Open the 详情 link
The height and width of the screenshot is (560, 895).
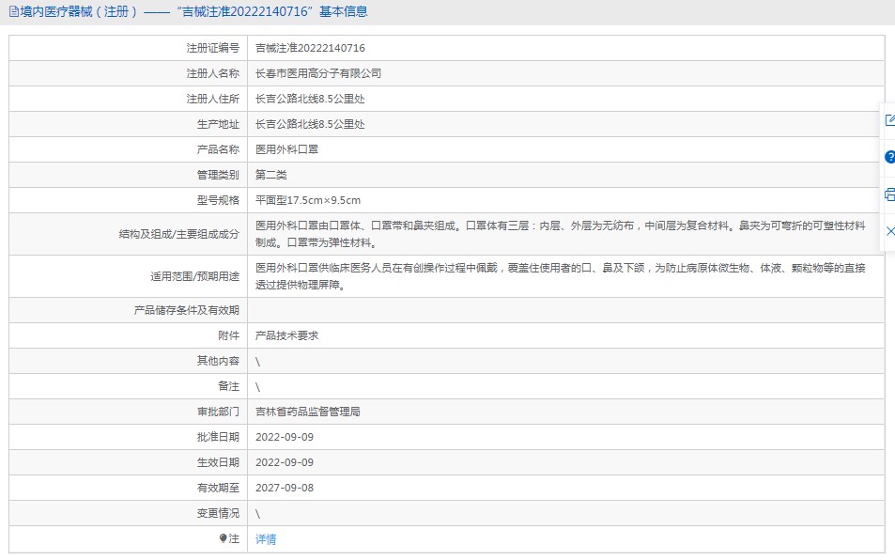[x=266, y=539]
